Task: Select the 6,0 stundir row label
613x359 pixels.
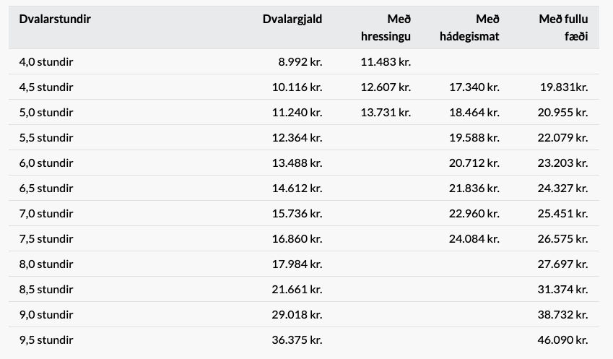Action: pos(46,163)
